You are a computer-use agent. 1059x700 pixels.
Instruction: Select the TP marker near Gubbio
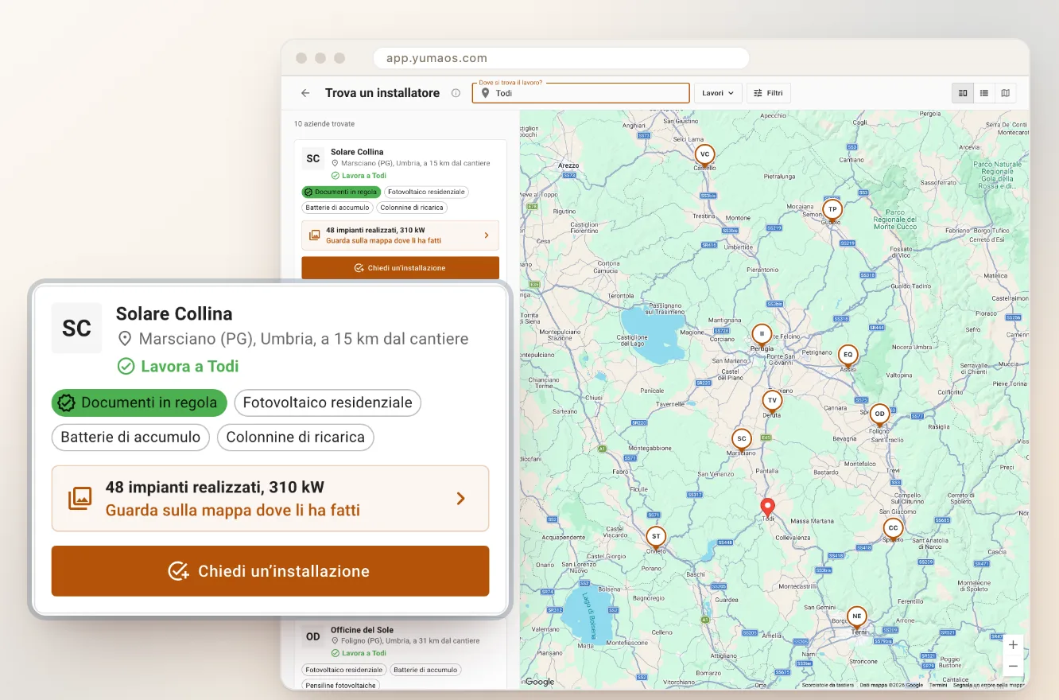[x=832, y=210]
